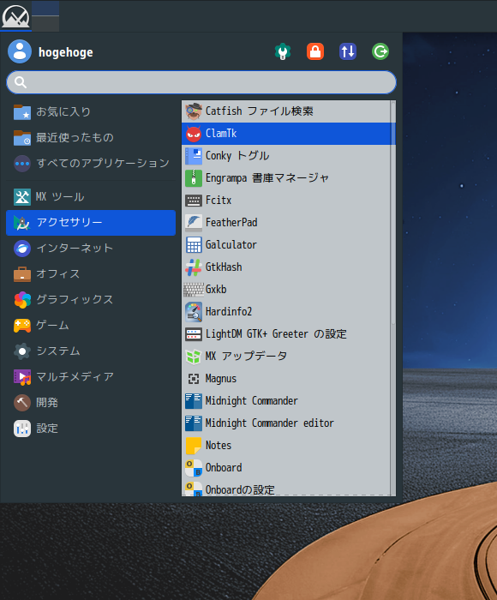
Task: Click the Midnight Commander editor icon
Action: pyautogui.click(x=194, y=423)
